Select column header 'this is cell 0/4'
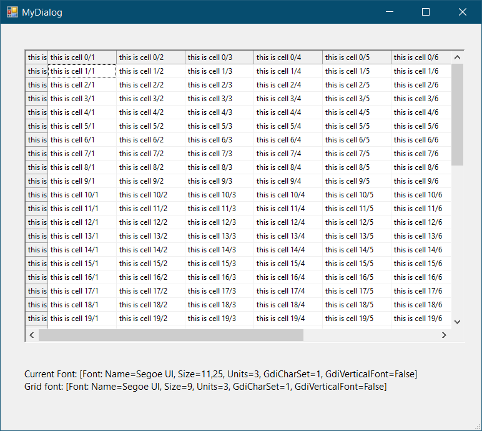Image resolution: width=482 pixels, height=431 pixels. (x=288, y=57)
